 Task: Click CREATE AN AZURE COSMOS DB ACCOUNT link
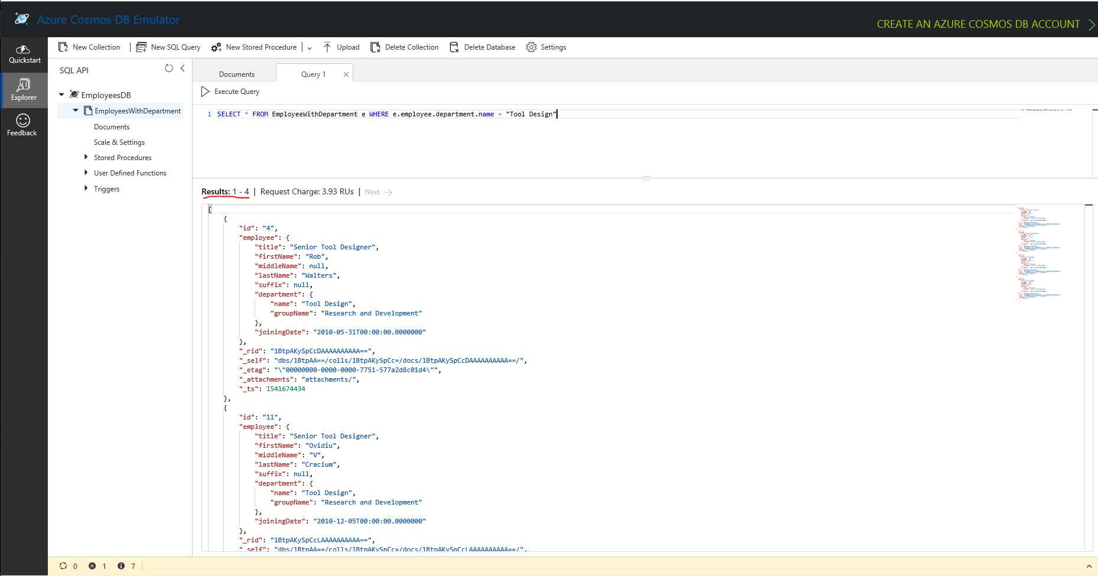(x=978, y=24)
